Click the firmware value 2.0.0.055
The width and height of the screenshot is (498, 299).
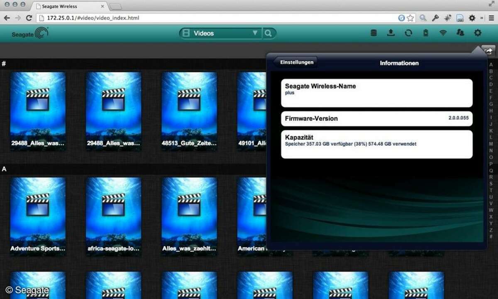tap(459, 118)
